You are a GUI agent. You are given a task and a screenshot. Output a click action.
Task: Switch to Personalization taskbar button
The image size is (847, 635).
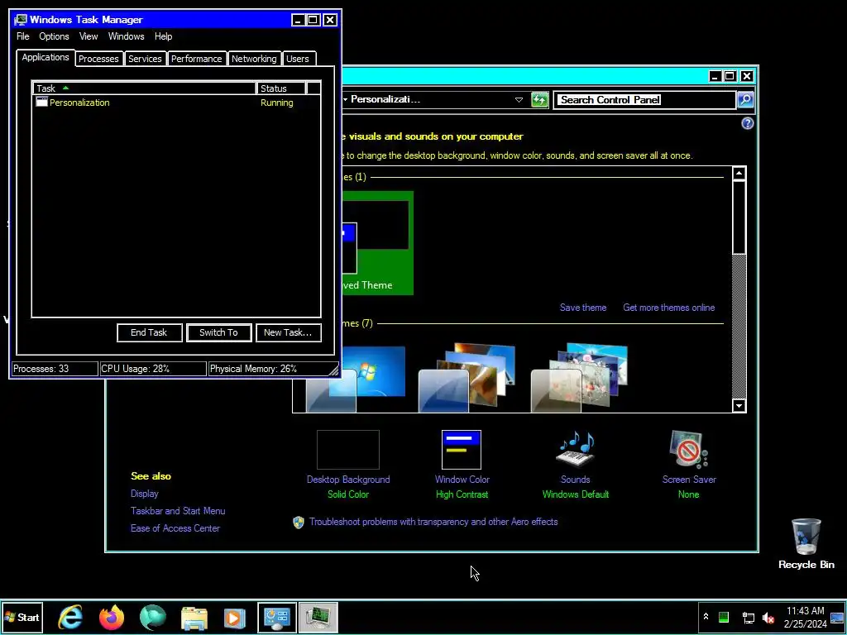[x=277, y=617]
